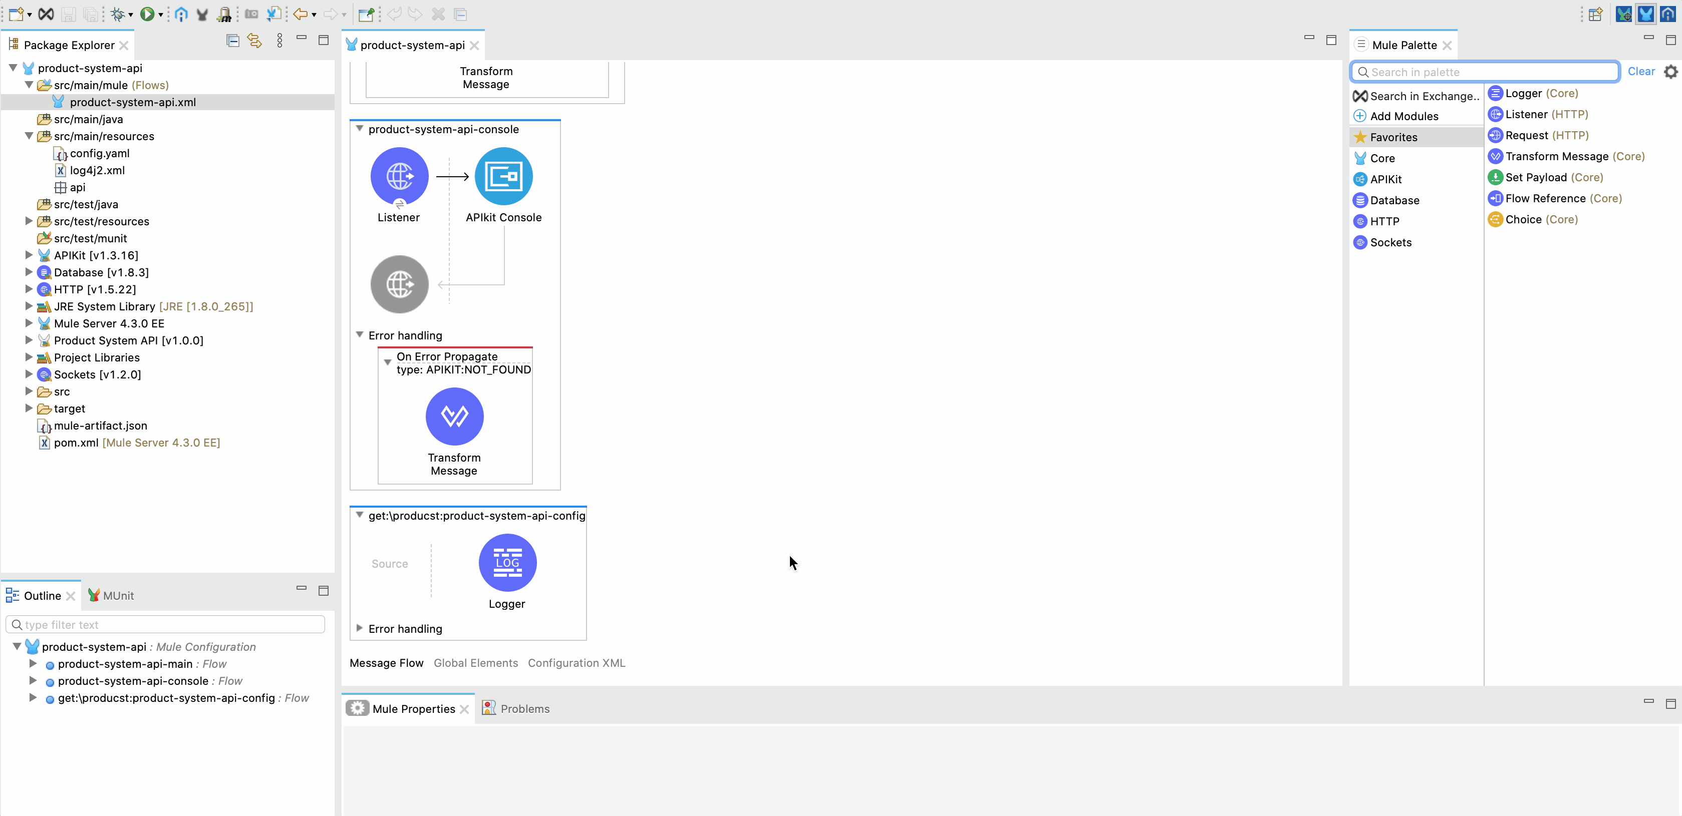Expand the product-system-api-main flow in Outline
The width and height of the screenshot is (1682, 816).
pyautogui.click(x=33, y=663)
